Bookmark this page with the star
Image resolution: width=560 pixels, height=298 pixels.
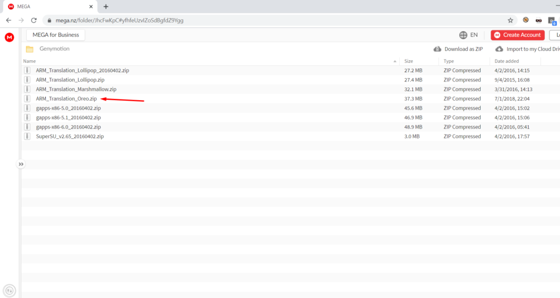tap(510, 20)
